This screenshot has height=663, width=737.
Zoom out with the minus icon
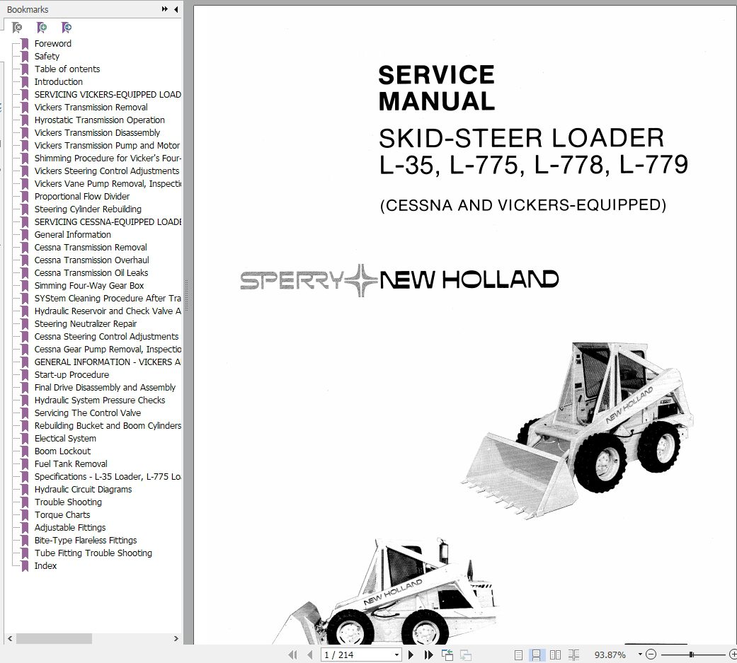[650, 655]
